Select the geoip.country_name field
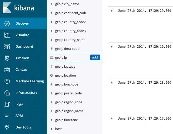The image size is (173, 134). pyautogui.click(x=70, y=40)
